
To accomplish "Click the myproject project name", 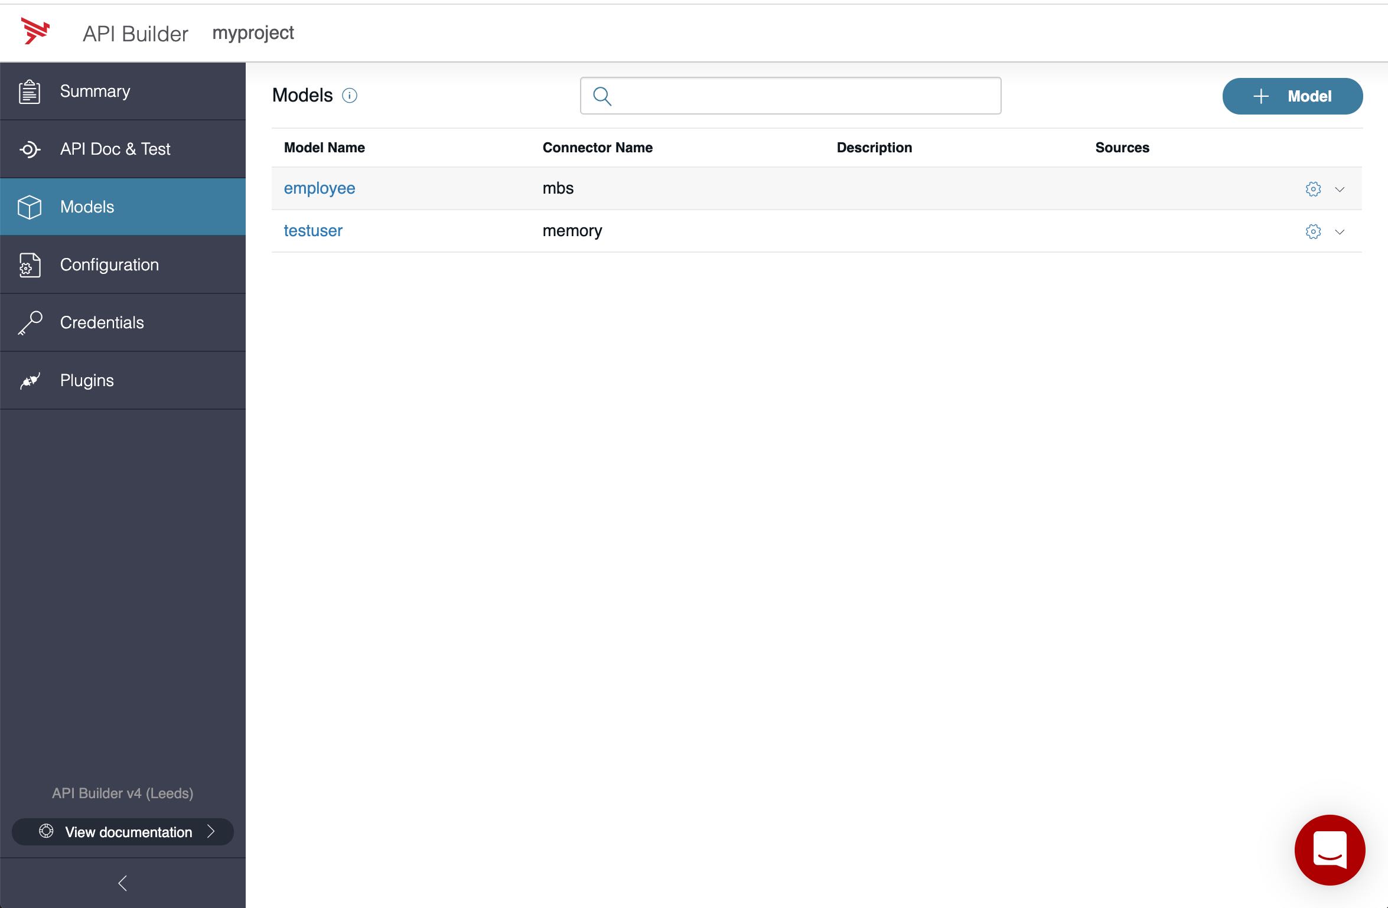I will coord(253,33).
